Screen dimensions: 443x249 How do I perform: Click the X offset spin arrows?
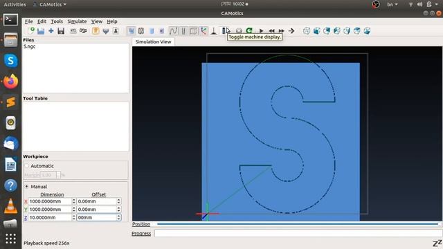pos(118,201)
